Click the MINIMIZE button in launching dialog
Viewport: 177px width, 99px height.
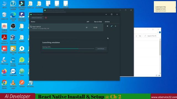(101, 49)
